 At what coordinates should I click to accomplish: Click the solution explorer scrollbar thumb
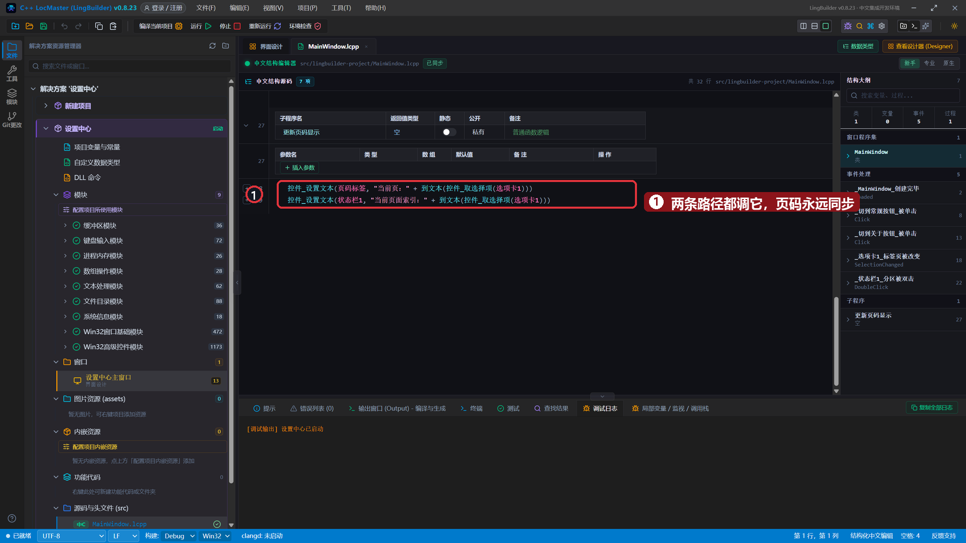click(231, 284)
